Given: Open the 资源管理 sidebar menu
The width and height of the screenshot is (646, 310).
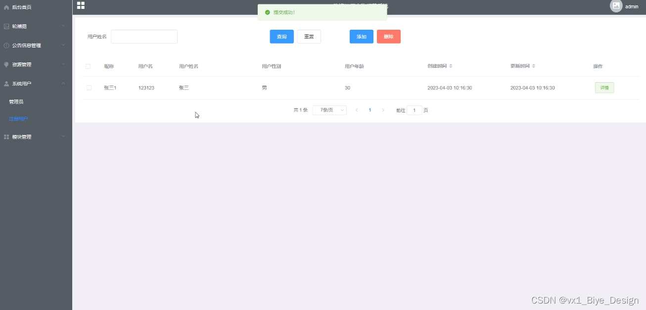Looking at the screenshot, I should click(x=36, y=64).
